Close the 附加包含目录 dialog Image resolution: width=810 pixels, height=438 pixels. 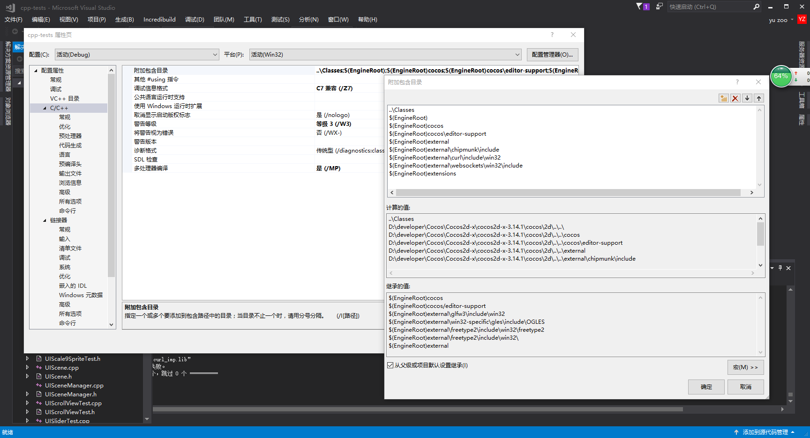[x=758, y=82]
